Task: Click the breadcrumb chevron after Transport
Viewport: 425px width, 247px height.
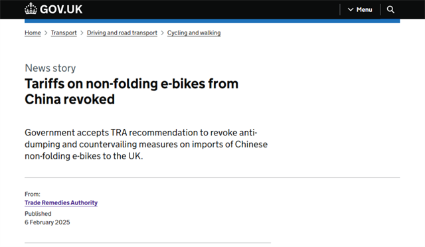Action: pos(82,33)
